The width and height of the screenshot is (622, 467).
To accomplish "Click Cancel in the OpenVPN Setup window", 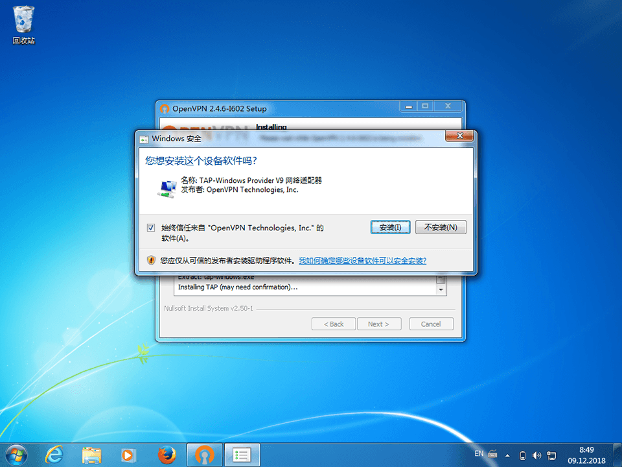I will click(x=432, y=324).
